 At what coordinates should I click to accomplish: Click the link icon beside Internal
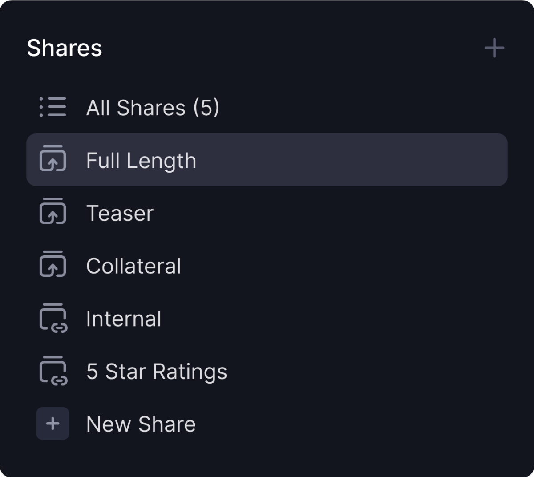coord(53,318)
